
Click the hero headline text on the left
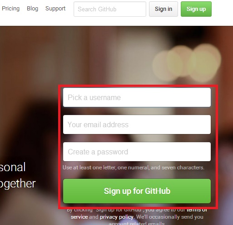pos(18,175)
